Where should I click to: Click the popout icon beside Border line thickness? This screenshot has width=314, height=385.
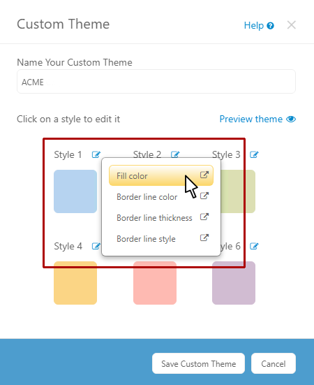(204, 217)
